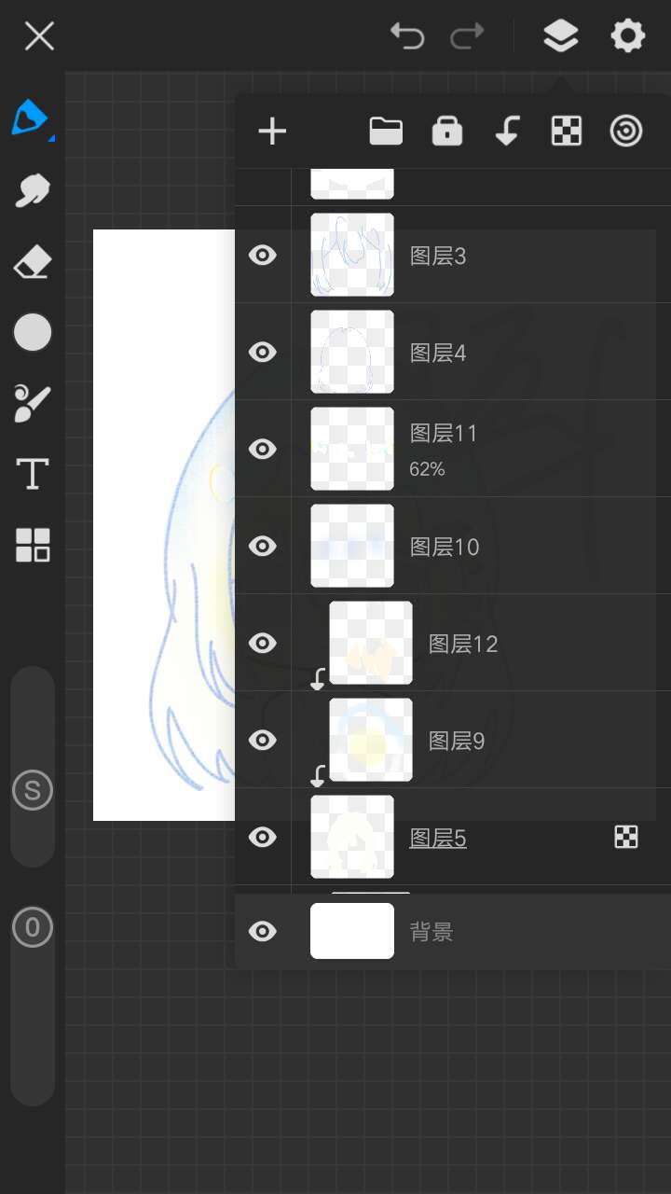This screenshot has height=1194, width=671.
Task: Toggle the layer lock icon
Action: pyautogui.click(x=447, y=132)
